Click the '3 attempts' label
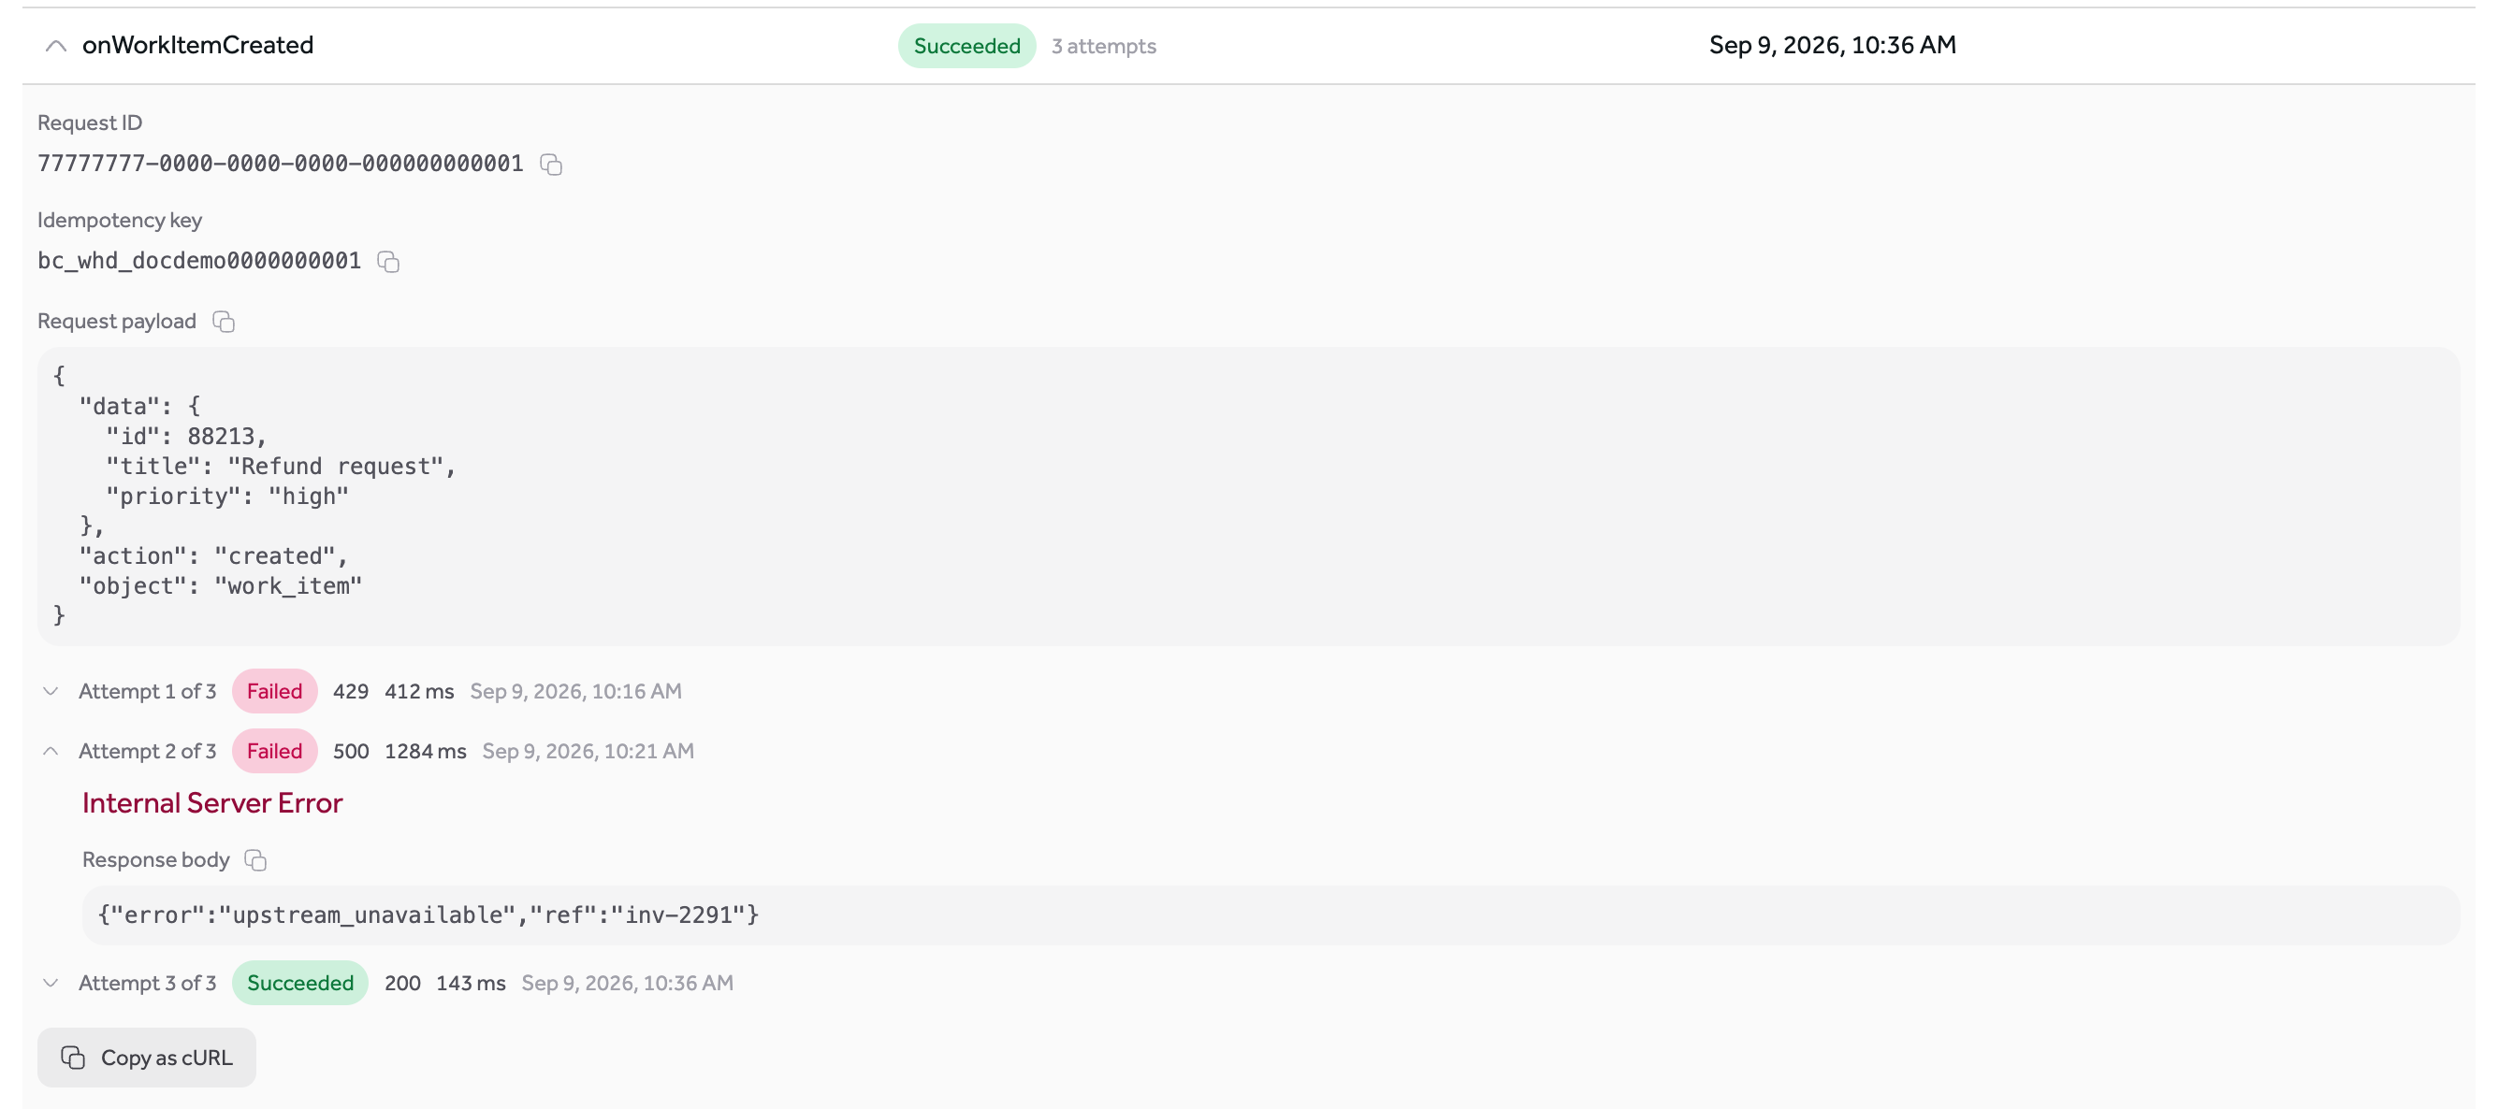2498x1109 pixels. click(x=1104, y=46)
